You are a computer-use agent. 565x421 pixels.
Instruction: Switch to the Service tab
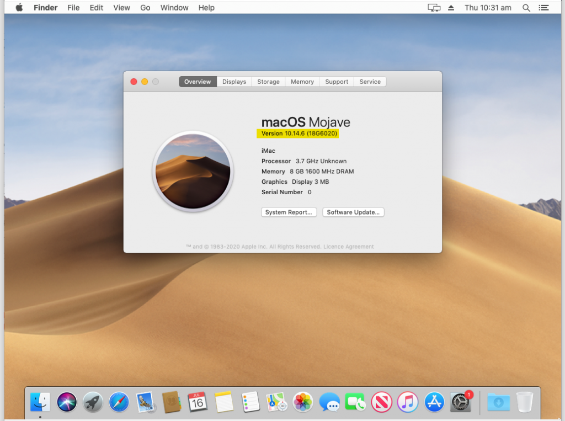[x=370, y=82]
